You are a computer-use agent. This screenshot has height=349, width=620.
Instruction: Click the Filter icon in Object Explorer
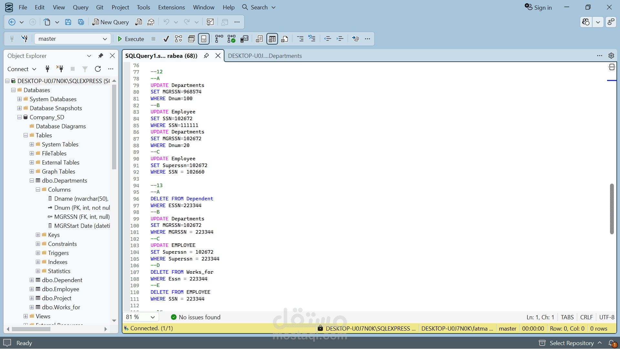coord(85,69)
